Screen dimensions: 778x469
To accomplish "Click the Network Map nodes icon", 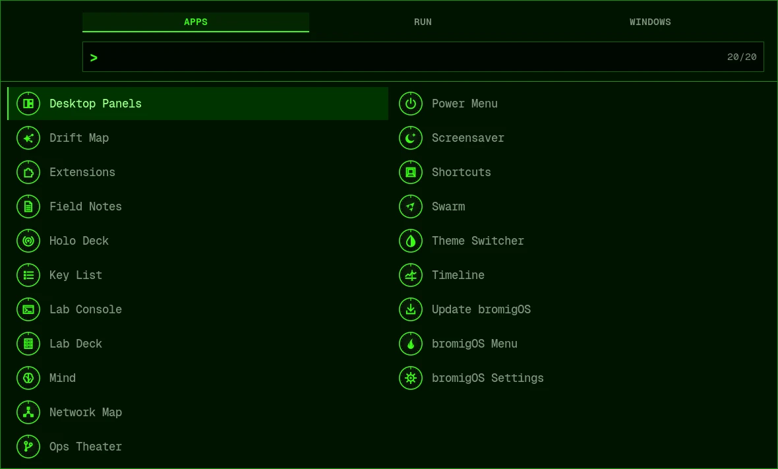I will click(x=28, y=412).
